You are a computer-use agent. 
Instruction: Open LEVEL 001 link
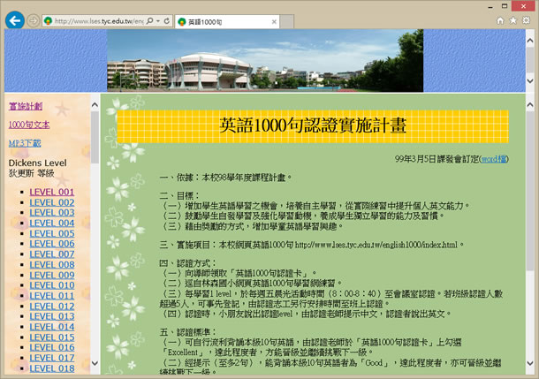[x=52, y=192]
